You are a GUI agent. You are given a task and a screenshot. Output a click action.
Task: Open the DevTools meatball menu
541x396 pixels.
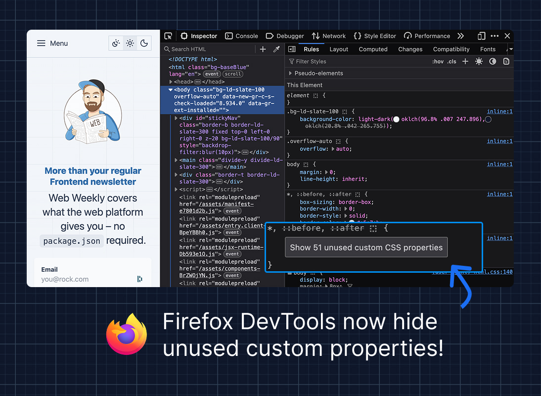495,36
